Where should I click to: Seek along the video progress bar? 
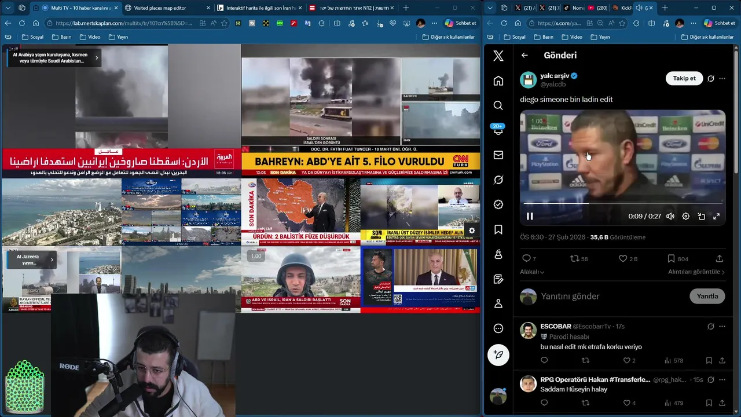[x=623, y=203]
